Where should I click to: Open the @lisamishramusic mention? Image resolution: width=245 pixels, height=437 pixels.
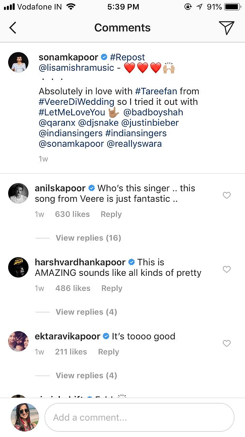pos(76,68)
